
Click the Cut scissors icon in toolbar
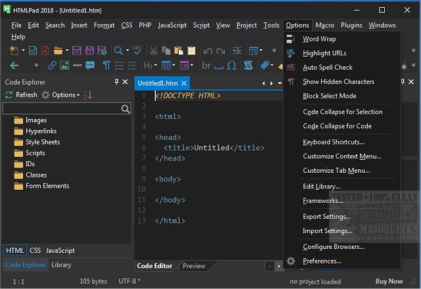click(x=153, y=50)
